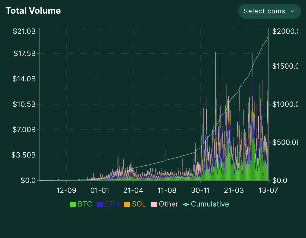The width and height of the screenshot is (306, 238).
Task: Click the orange SOL legend square
Action: point(127,204)
